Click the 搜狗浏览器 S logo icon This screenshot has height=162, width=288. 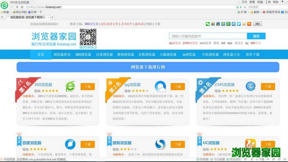coord(160,144)
